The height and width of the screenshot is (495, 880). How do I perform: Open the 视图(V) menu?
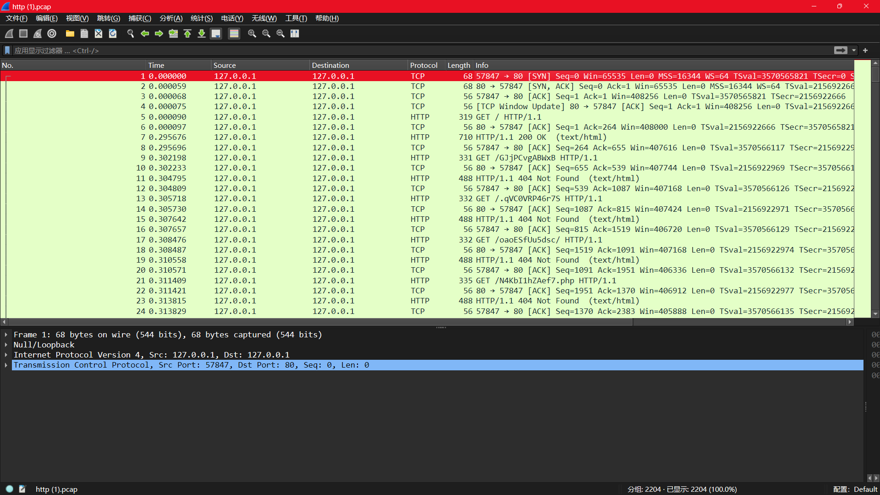[77, 18]
